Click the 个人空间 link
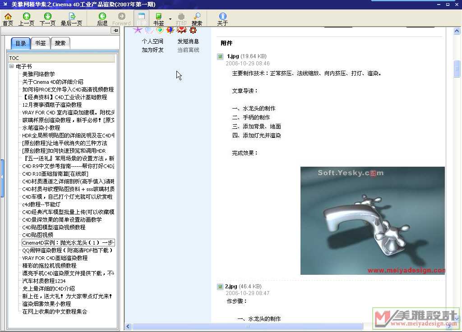Screen dimensions: 462x332 point(152,41)
